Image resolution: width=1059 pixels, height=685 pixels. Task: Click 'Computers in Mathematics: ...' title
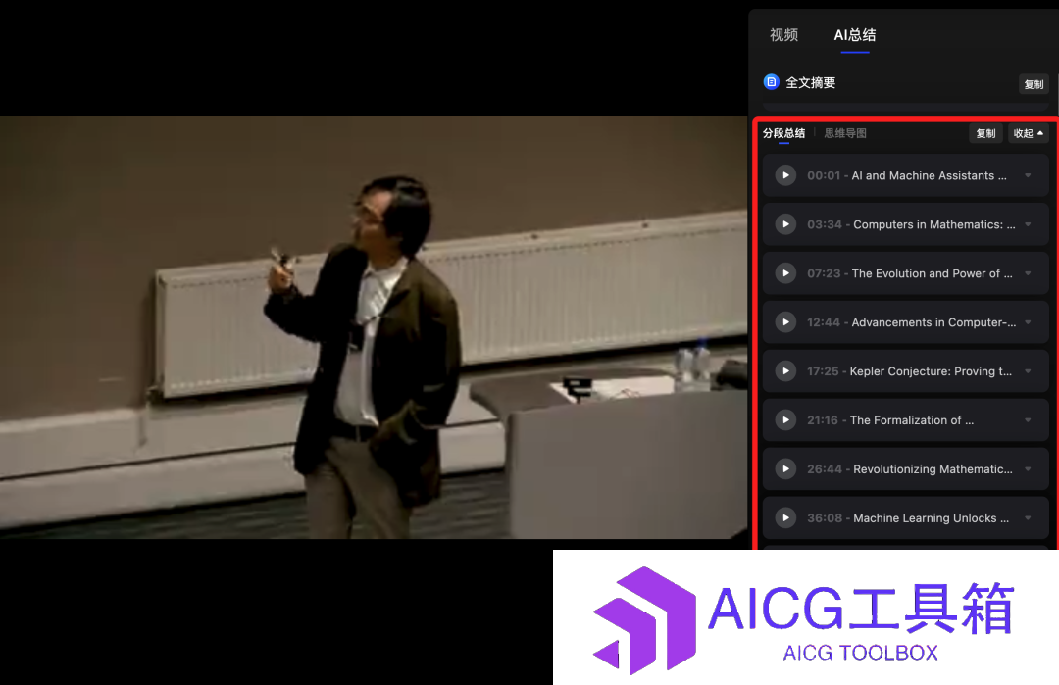coord(934,224)
